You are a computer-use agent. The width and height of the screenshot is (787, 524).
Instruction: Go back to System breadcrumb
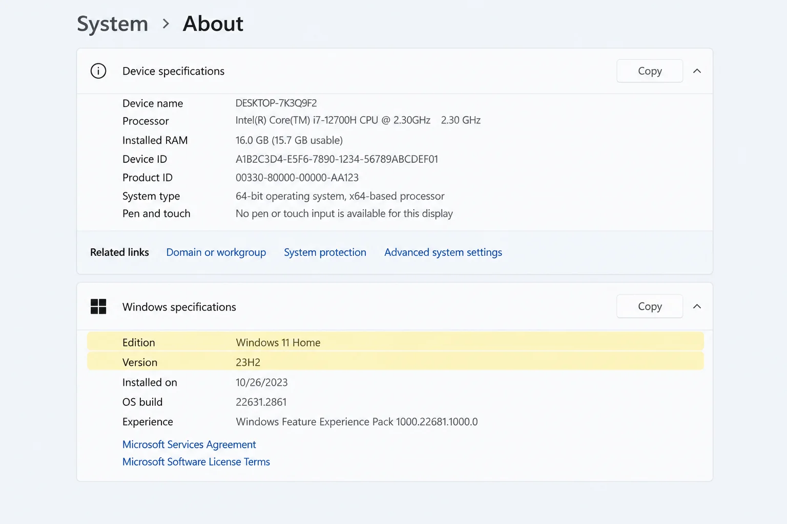click(112, 24)
